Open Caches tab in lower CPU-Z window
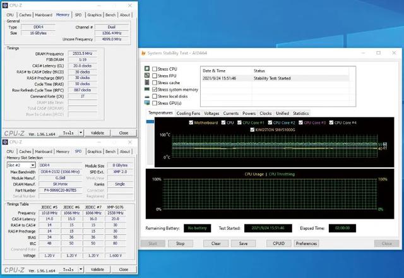This screenshot has height=278, width=404. click(x=25, y=152)
